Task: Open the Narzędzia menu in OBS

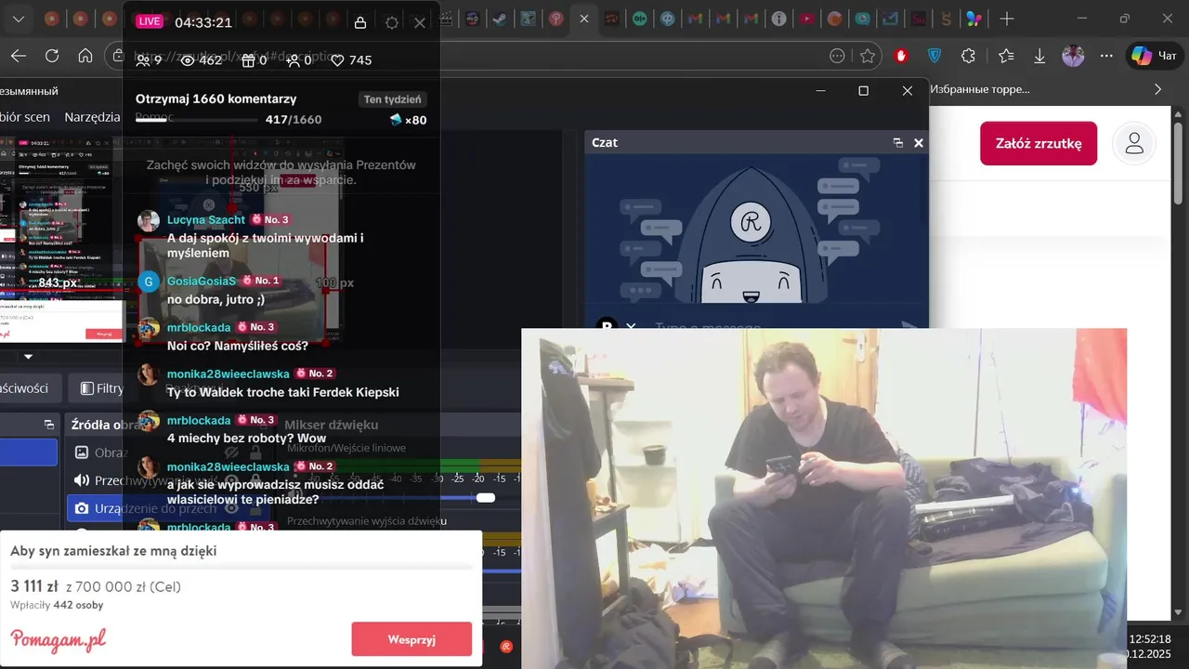Action: click(92, 117)
